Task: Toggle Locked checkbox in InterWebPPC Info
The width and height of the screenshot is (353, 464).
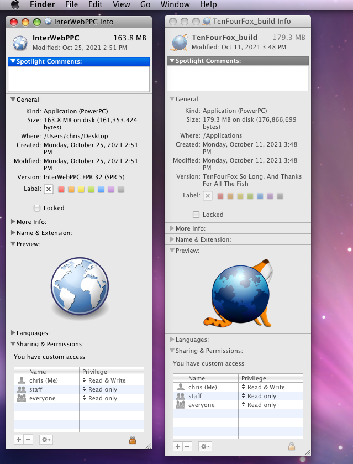Action: click(37, 208)
